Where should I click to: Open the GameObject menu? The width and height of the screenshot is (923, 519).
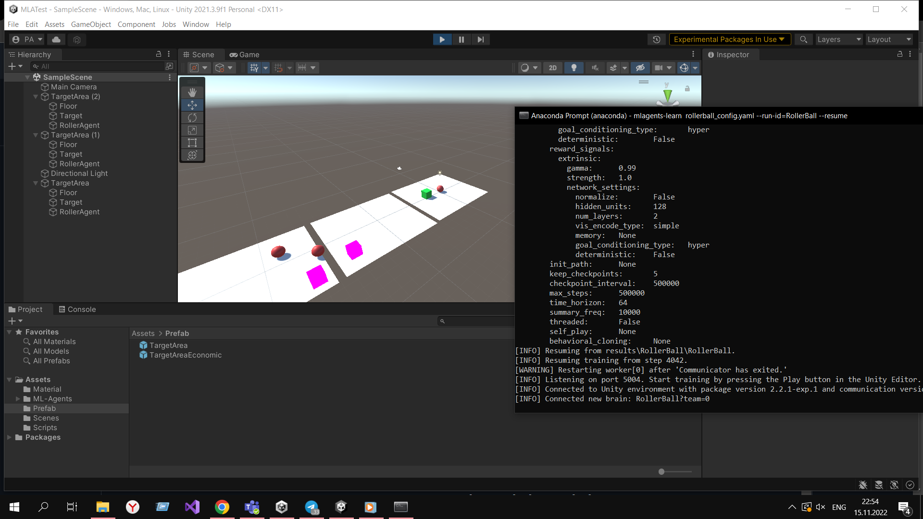(x=91, y=24)
